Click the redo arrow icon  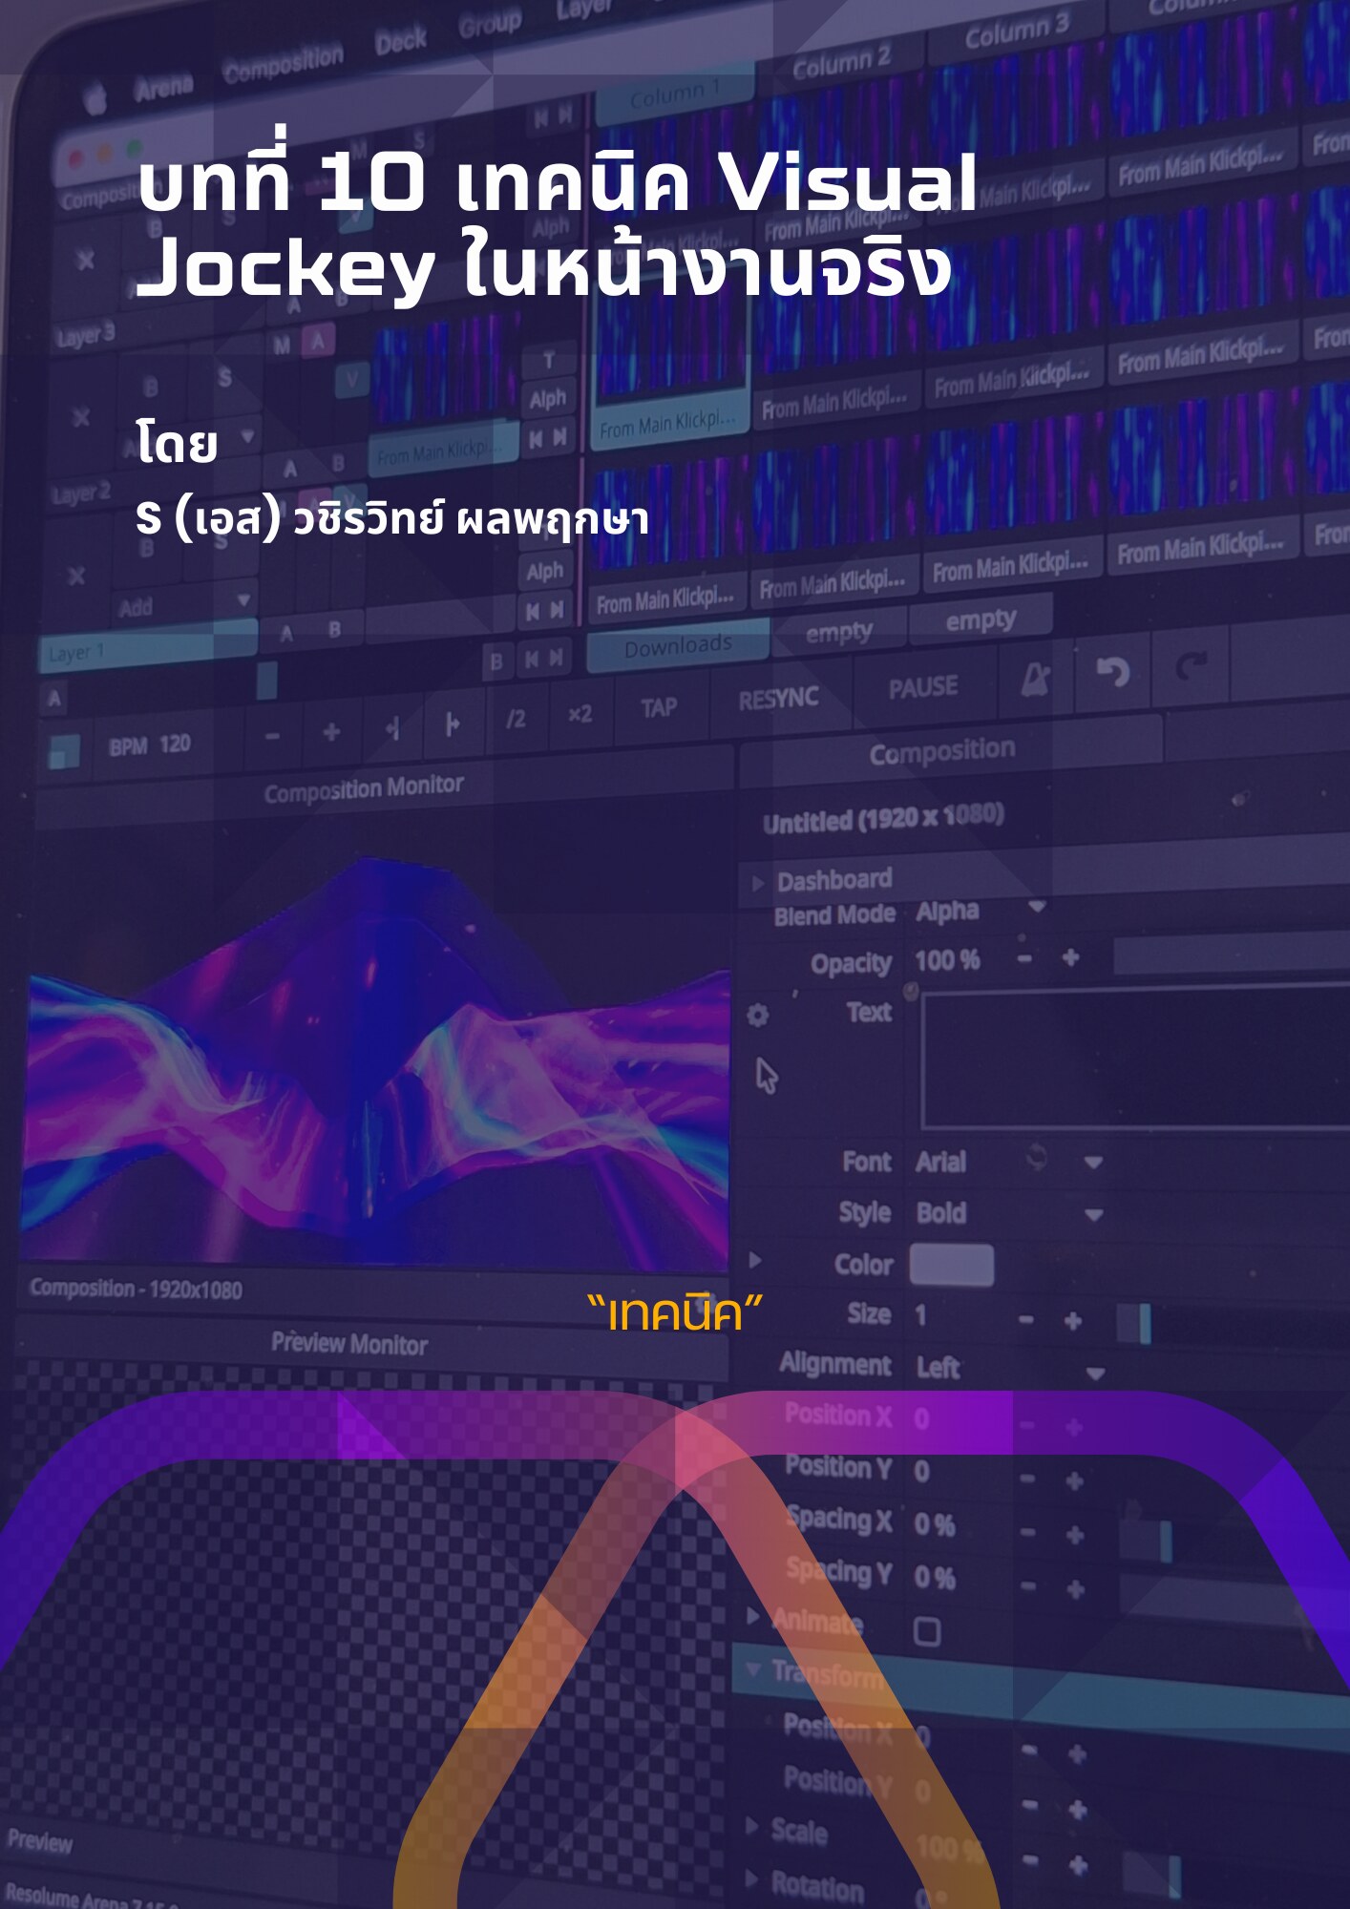tap(1192, 664)
